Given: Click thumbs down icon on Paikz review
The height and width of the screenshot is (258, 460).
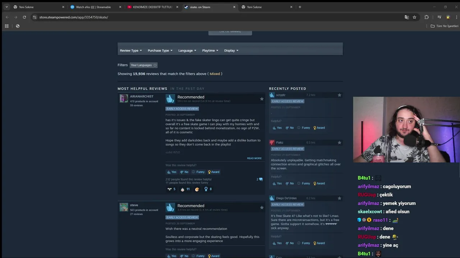Looking at the screenshot, I should 272,143.
